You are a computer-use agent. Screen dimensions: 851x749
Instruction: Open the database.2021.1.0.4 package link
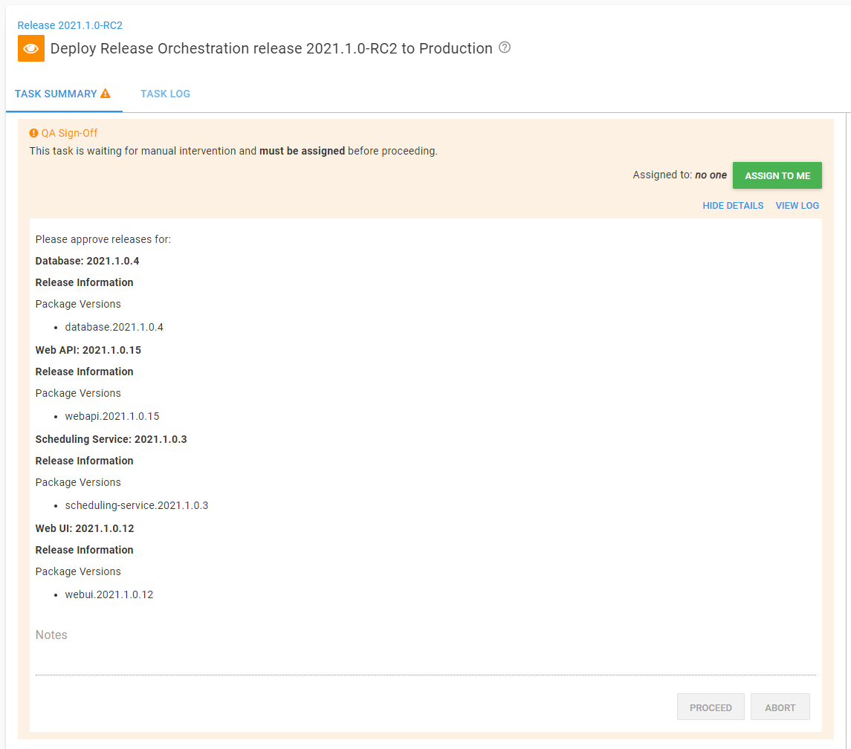(114, 327)
